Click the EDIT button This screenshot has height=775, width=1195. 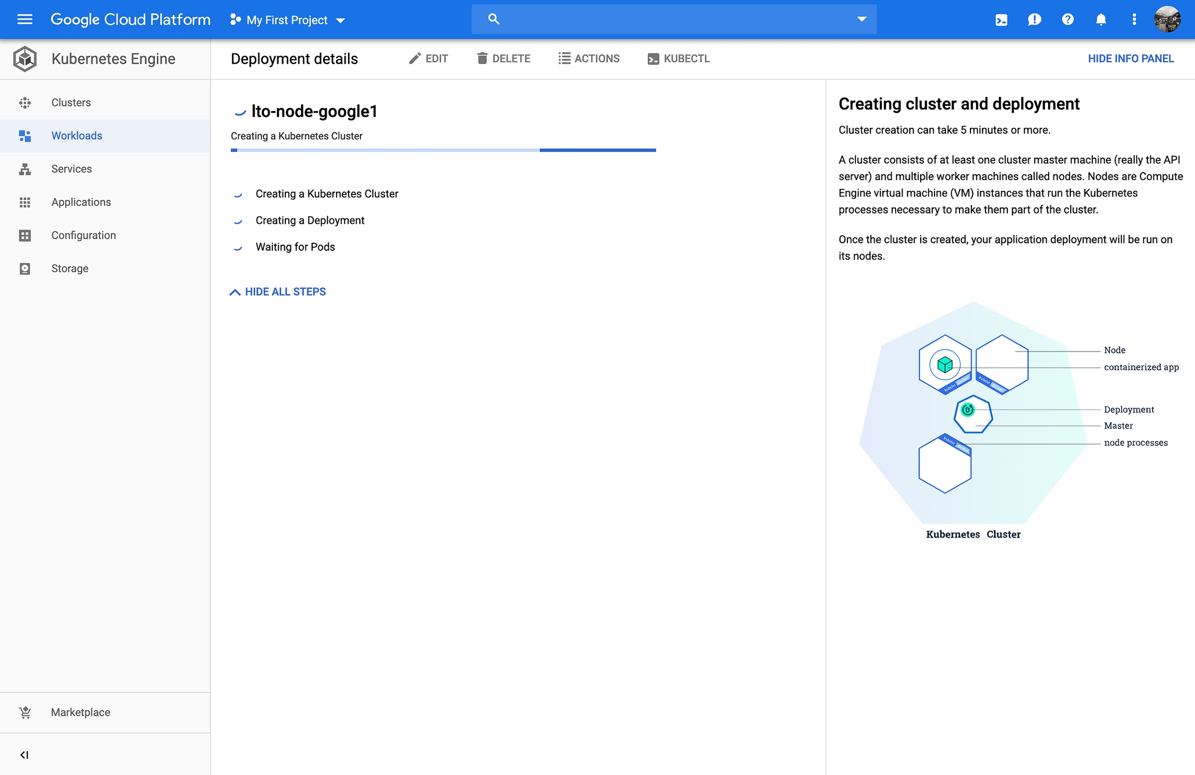(428, 59)
